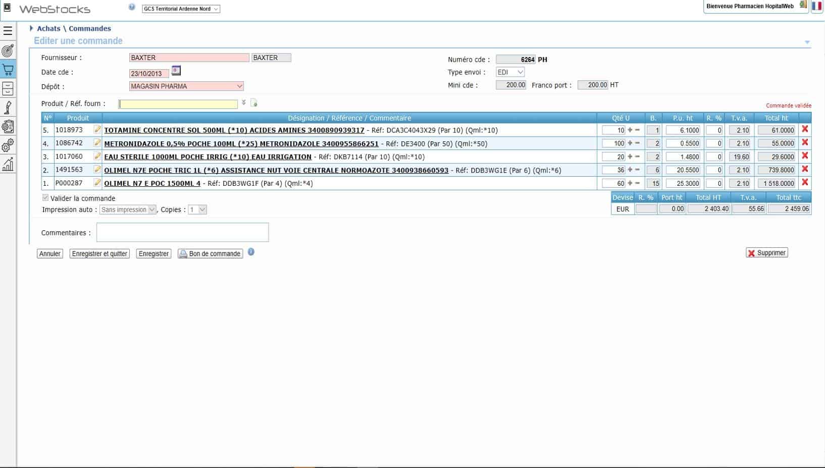Screen dimensions: 825x468
Task: Click the Enregistrer button
Action: click(153, 253)
